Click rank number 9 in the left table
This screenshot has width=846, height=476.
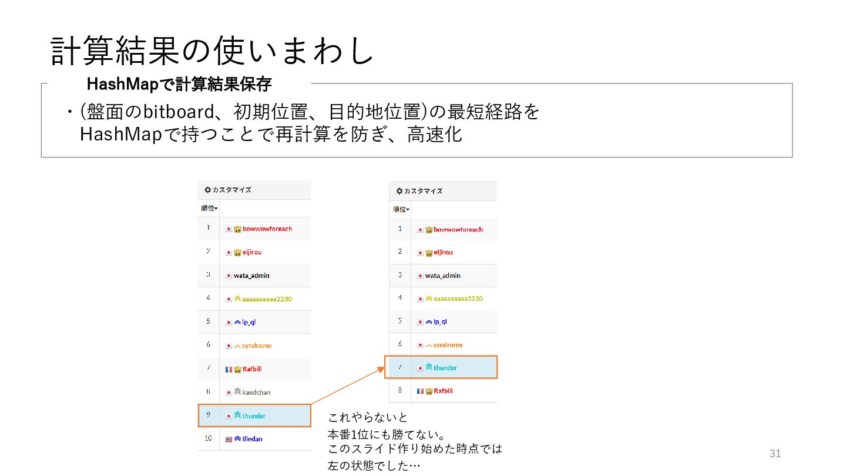[208, 415]
